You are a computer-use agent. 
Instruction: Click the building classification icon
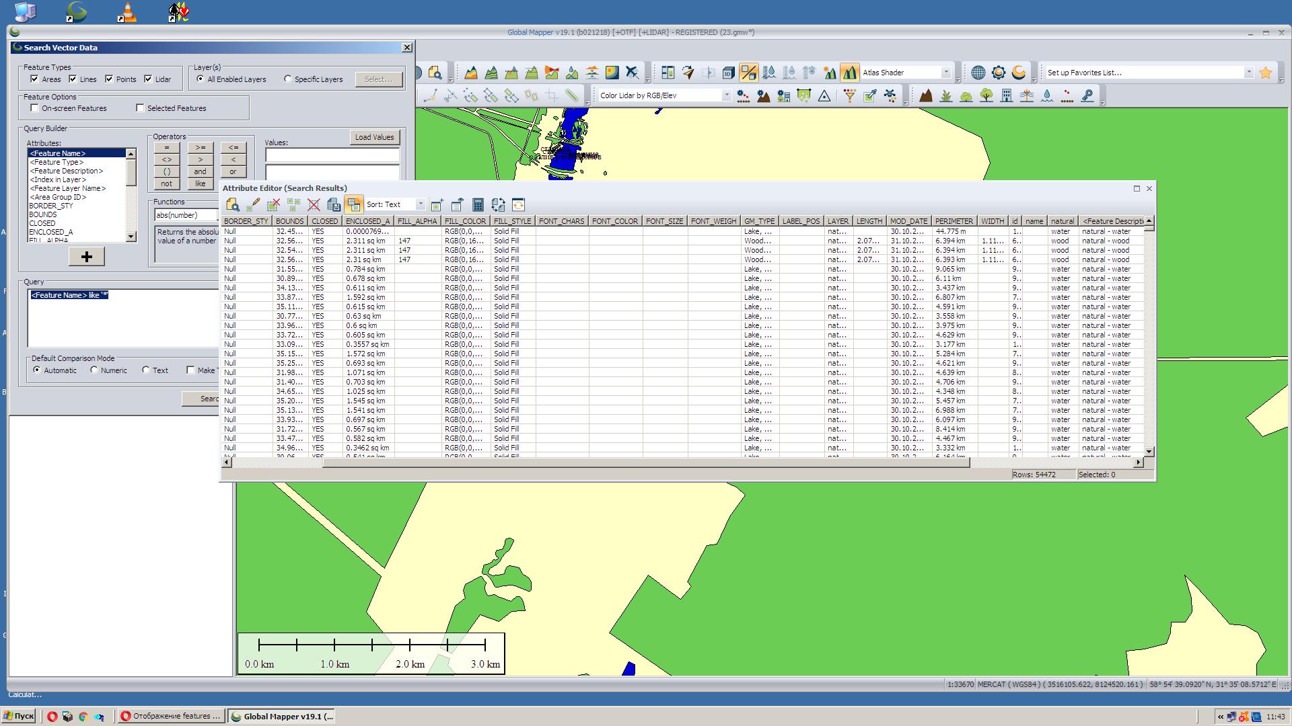[1006, 96]
